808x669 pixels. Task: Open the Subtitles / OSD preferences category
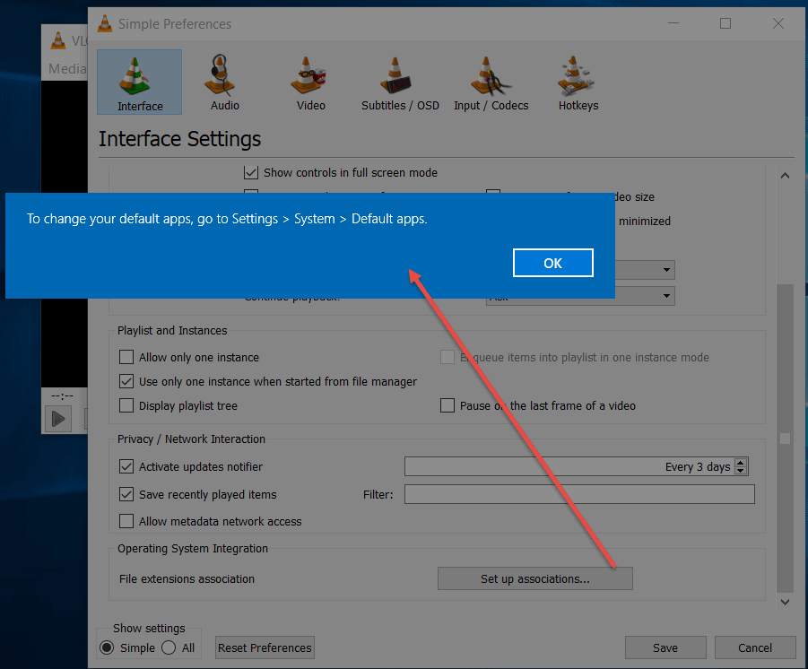pyautogui.click(x=400, y=82)
